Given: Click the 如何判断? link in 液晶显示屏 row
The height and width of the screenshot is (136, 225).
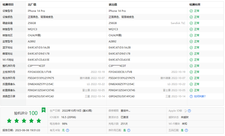Looking at the screenshot, I should (x=200, y=96).
